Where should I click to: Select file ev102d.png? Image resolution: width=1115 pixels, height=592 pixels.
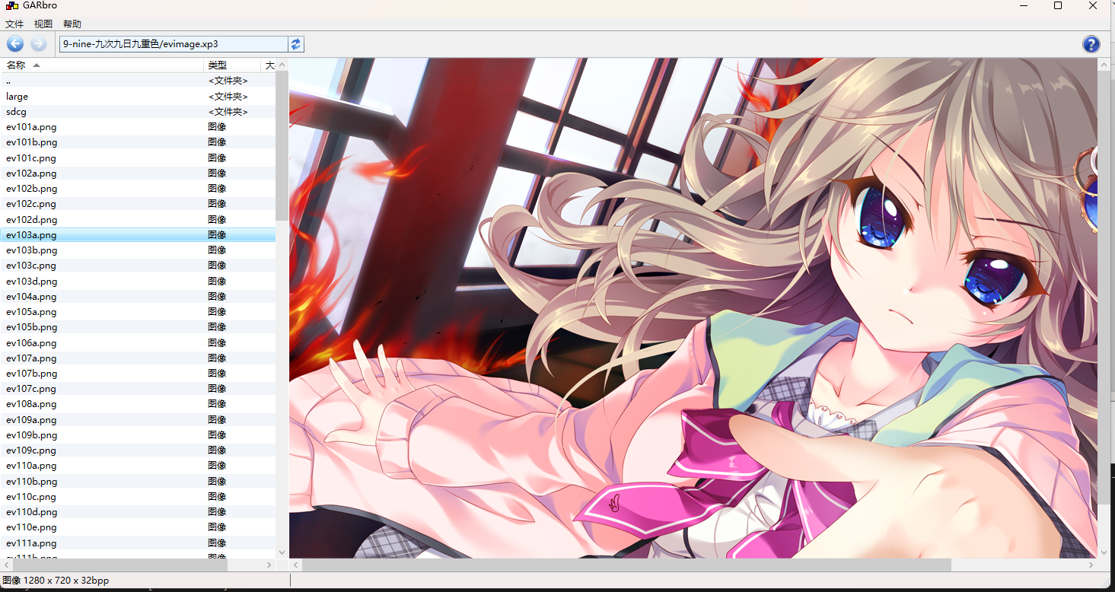click(138, 220)
